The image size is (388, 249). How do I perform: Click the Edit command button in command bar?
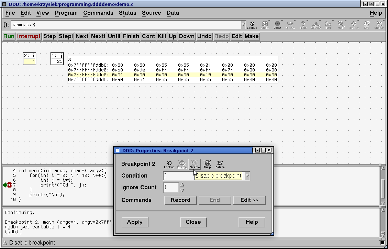coord(236,36)
